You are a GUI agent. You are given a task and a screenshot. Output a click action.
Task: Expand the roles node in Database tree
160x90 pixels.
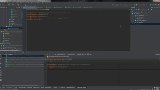coord(132,24)
